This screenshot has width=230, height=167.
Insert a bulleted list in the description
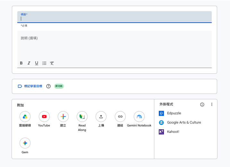point(44,63)
